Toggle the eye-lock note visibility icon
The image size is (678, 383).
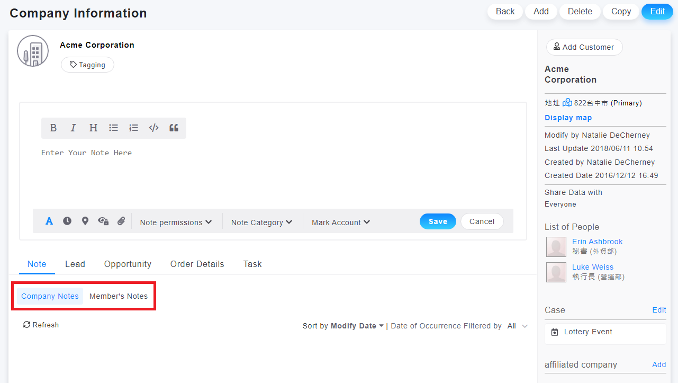tap(103, 221)
